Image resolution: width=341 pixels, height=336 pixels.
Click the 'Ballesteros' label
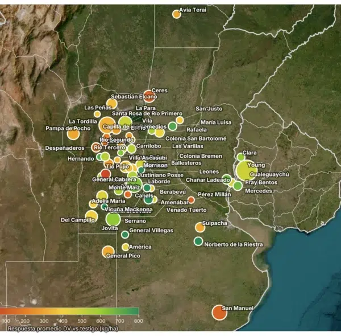[186, 163]
